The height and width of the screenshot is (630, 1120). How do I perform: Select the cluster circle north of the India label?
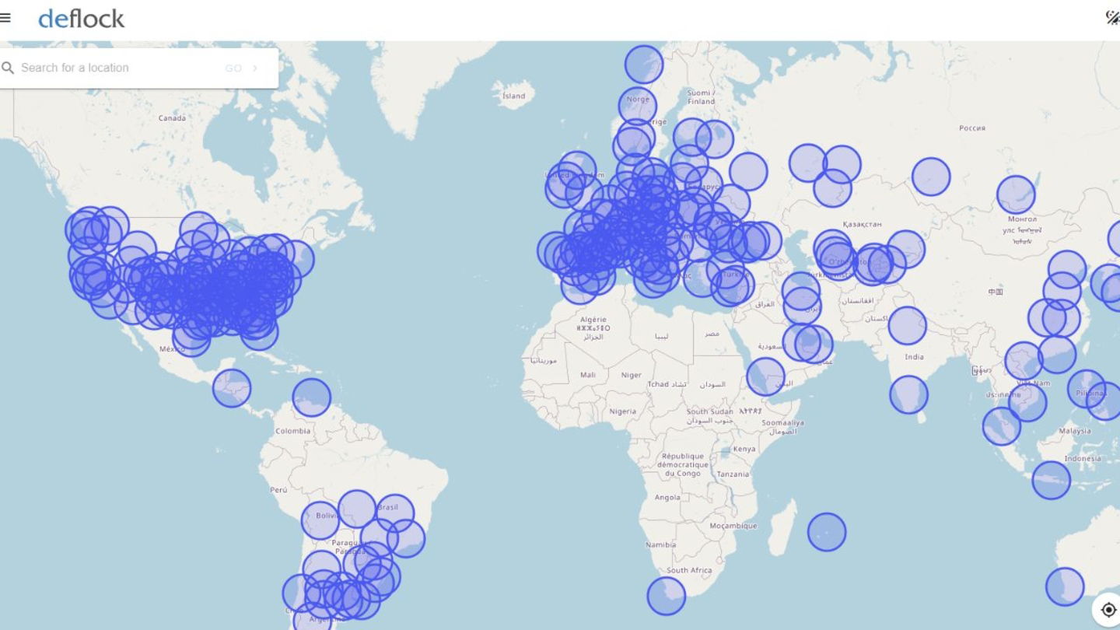tap(907, 326)
